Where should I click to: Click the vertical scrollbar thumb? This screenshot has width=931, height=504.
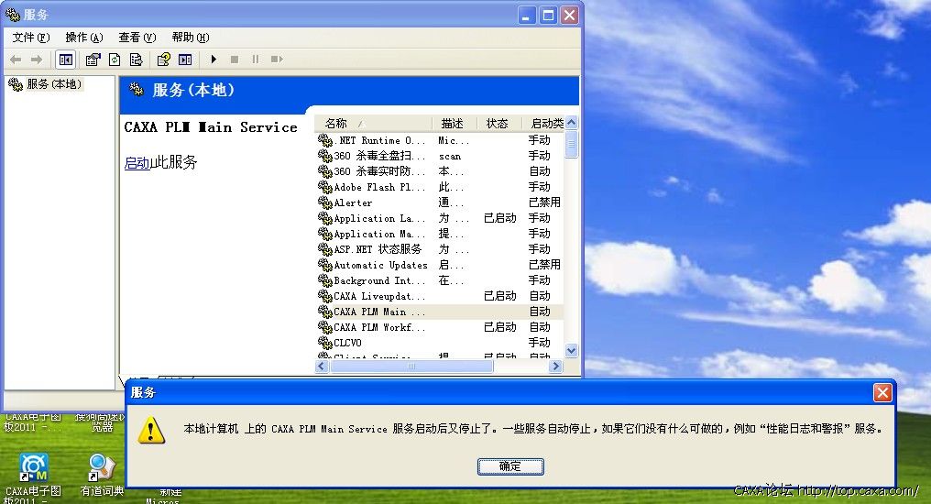tap(571, 144)
